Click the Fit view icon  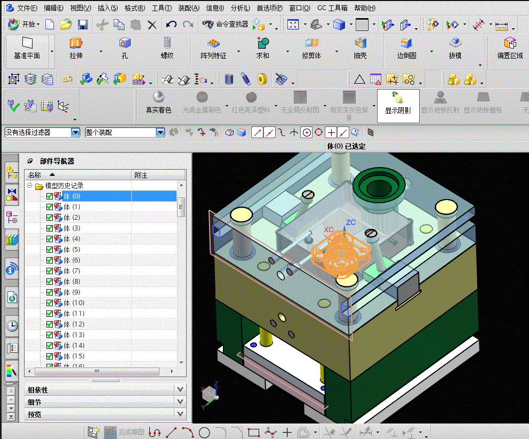point(293,25)
